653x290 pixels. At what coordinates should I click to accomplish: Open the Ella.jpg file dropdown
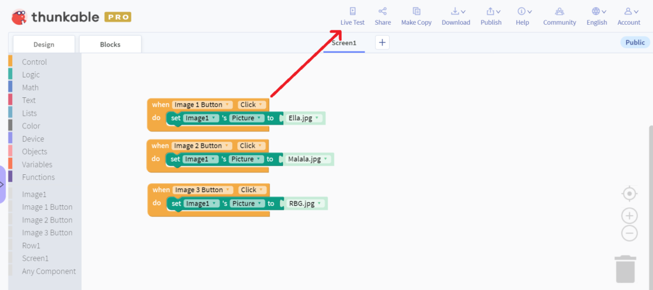pyautogui.click(x=304, y=118)
